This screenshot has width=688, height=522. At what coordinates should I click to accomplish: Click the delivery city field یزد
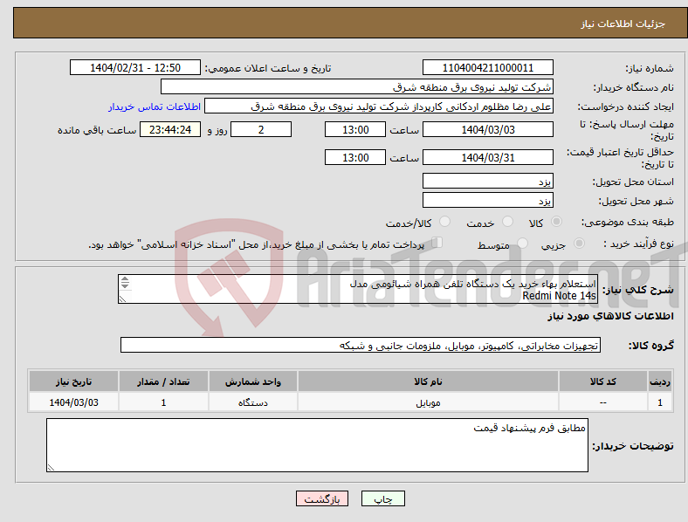pyautogui.click(x=488, y=200)
